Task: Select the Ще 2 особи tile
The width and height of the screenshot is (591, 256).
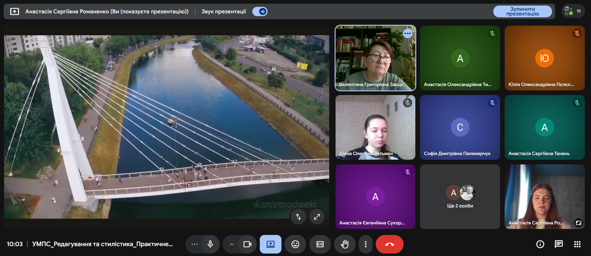Action: (x=460, y=197)
